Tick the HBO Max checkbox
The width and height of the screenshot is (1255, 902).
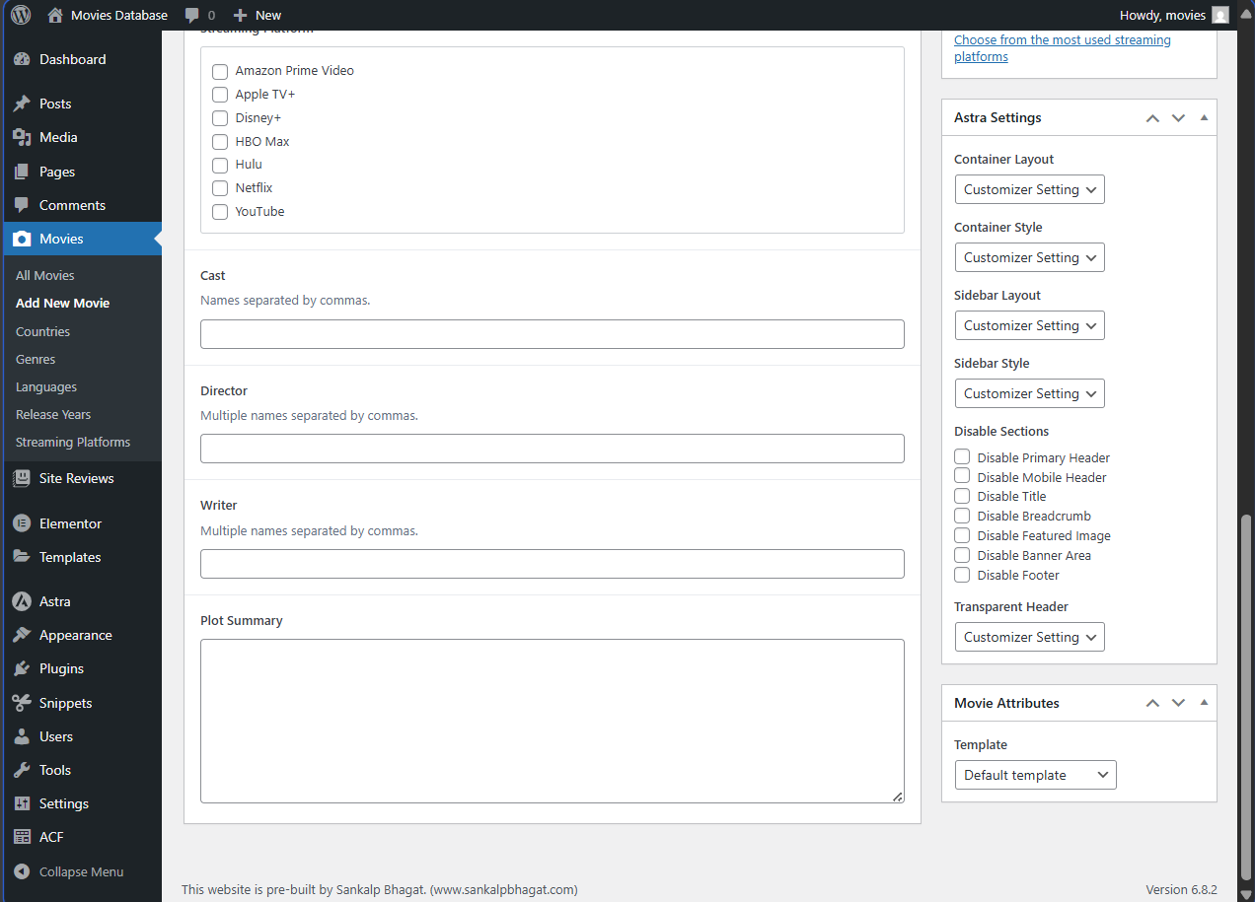[x=220, y=142]
